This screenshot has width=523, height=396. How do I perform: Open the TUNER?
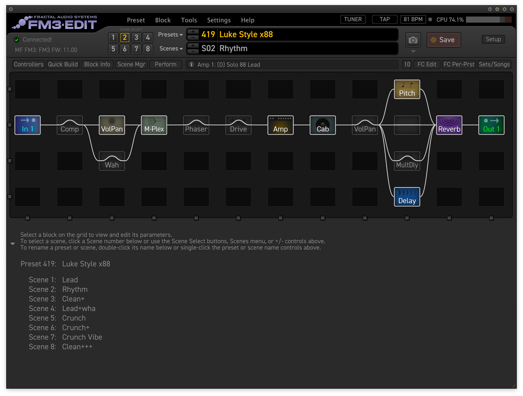tap(353, 20)
